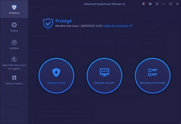
Task: Open the toolbox briefcase icon
Action: pos(150,4)
